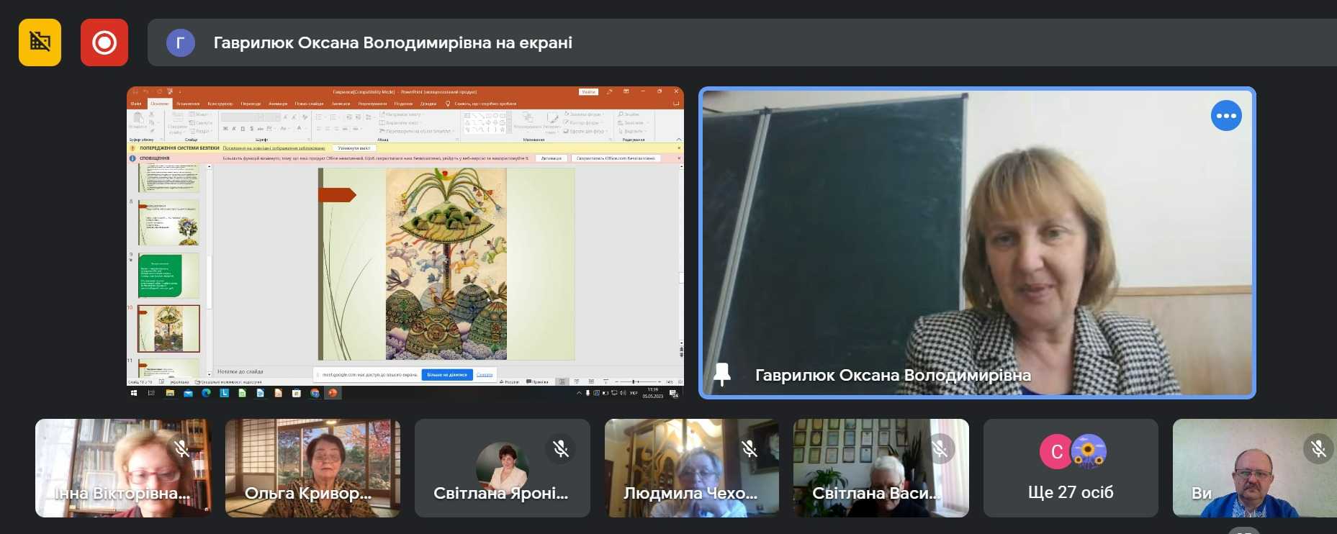The image size is (1337, 534).
Task: Click the muted microphone icon on Світлана Яроні's tile
Action: (560, 449)
